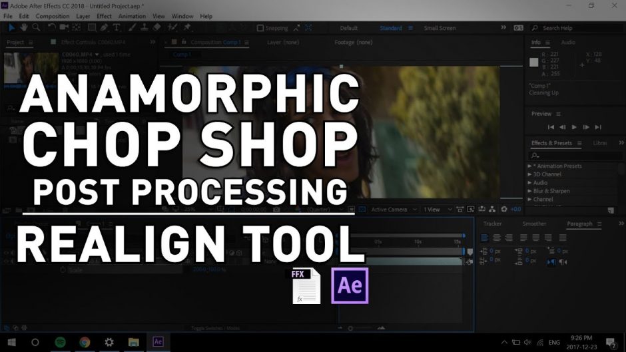Click the exposure value +0.0
The width and height of the screenshot is (626, 352).
(516, 209)
